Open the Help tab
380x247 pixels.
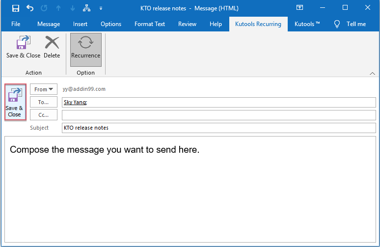tap(216, 24)
